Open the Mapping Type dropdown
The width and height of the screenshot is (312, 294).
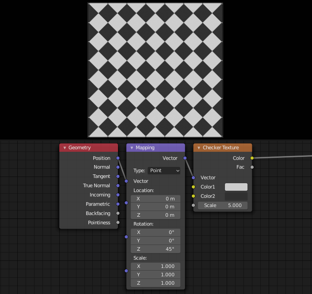164,170
